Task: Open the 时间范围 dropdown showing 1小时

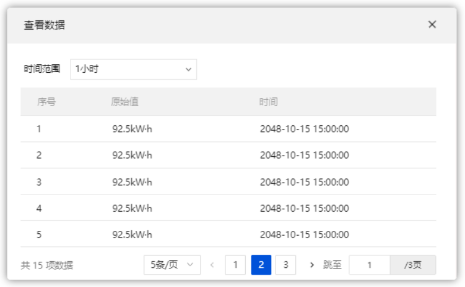Action: (x=134, y=69)
